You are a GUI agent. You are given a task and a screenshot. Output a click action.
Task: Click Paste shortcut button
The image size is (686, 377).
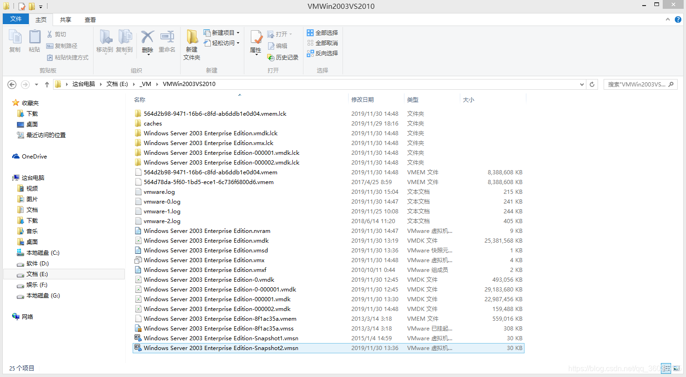tap(67, 58)
